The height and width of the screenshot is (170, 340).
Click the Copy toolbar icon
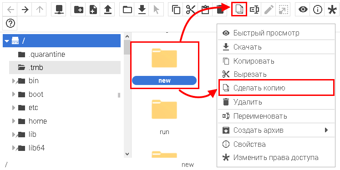[x=176, y=10]
